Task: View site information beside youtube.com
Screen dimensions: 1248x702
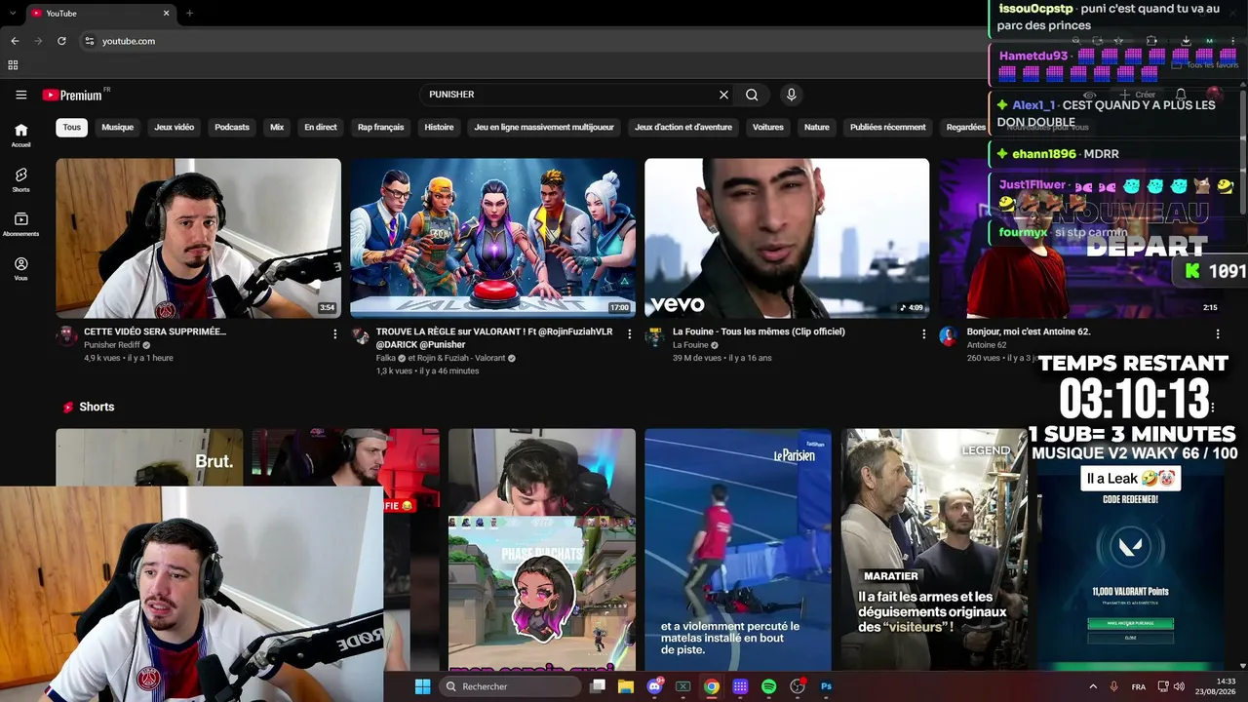Action: (x=89, y=41)
